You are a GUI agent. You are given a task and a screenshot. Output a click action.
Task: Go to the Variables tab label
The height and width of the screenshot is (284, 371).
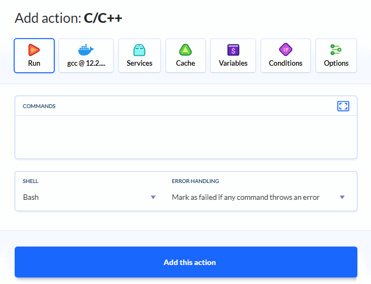(233, 63)
